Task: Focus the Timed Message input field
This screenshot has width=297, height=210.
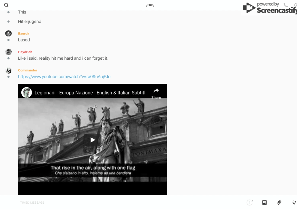Action: [x=120, y=202]
